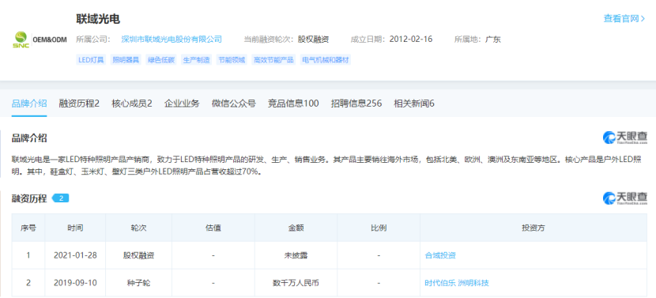This screenshot has width=656, height=298.
Task: Click the 融资历程 section heading
Action: click(x=29, y=198)
